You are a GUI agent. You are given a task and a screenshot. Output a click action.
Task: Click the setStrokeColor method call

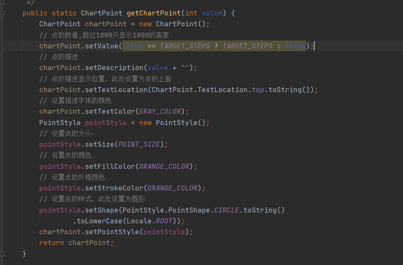[114, 188]
